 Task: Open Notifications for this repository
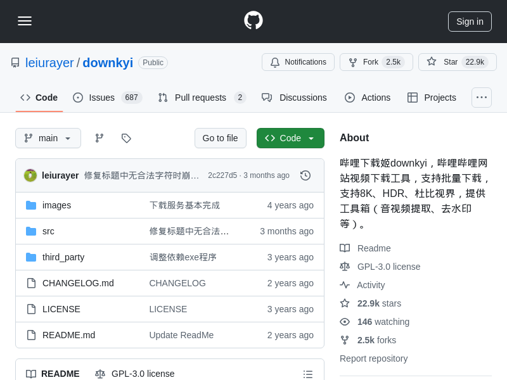298,62
